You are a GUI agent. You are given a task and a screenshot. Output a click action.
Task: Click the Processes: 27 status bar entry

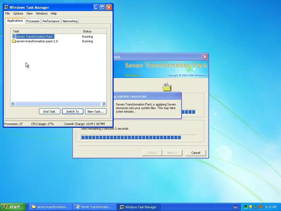click(x=13, y=124)
